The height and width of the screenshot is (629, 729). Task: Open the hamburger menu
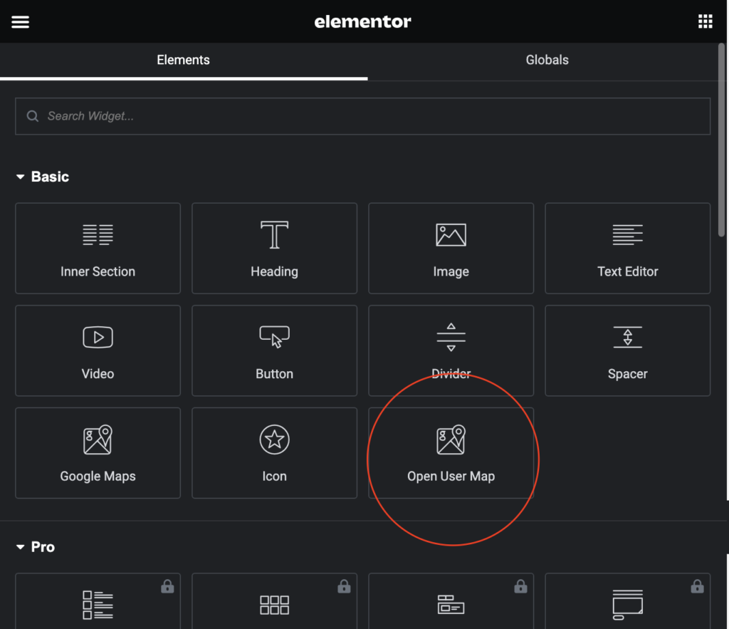[x=21, y=21]
